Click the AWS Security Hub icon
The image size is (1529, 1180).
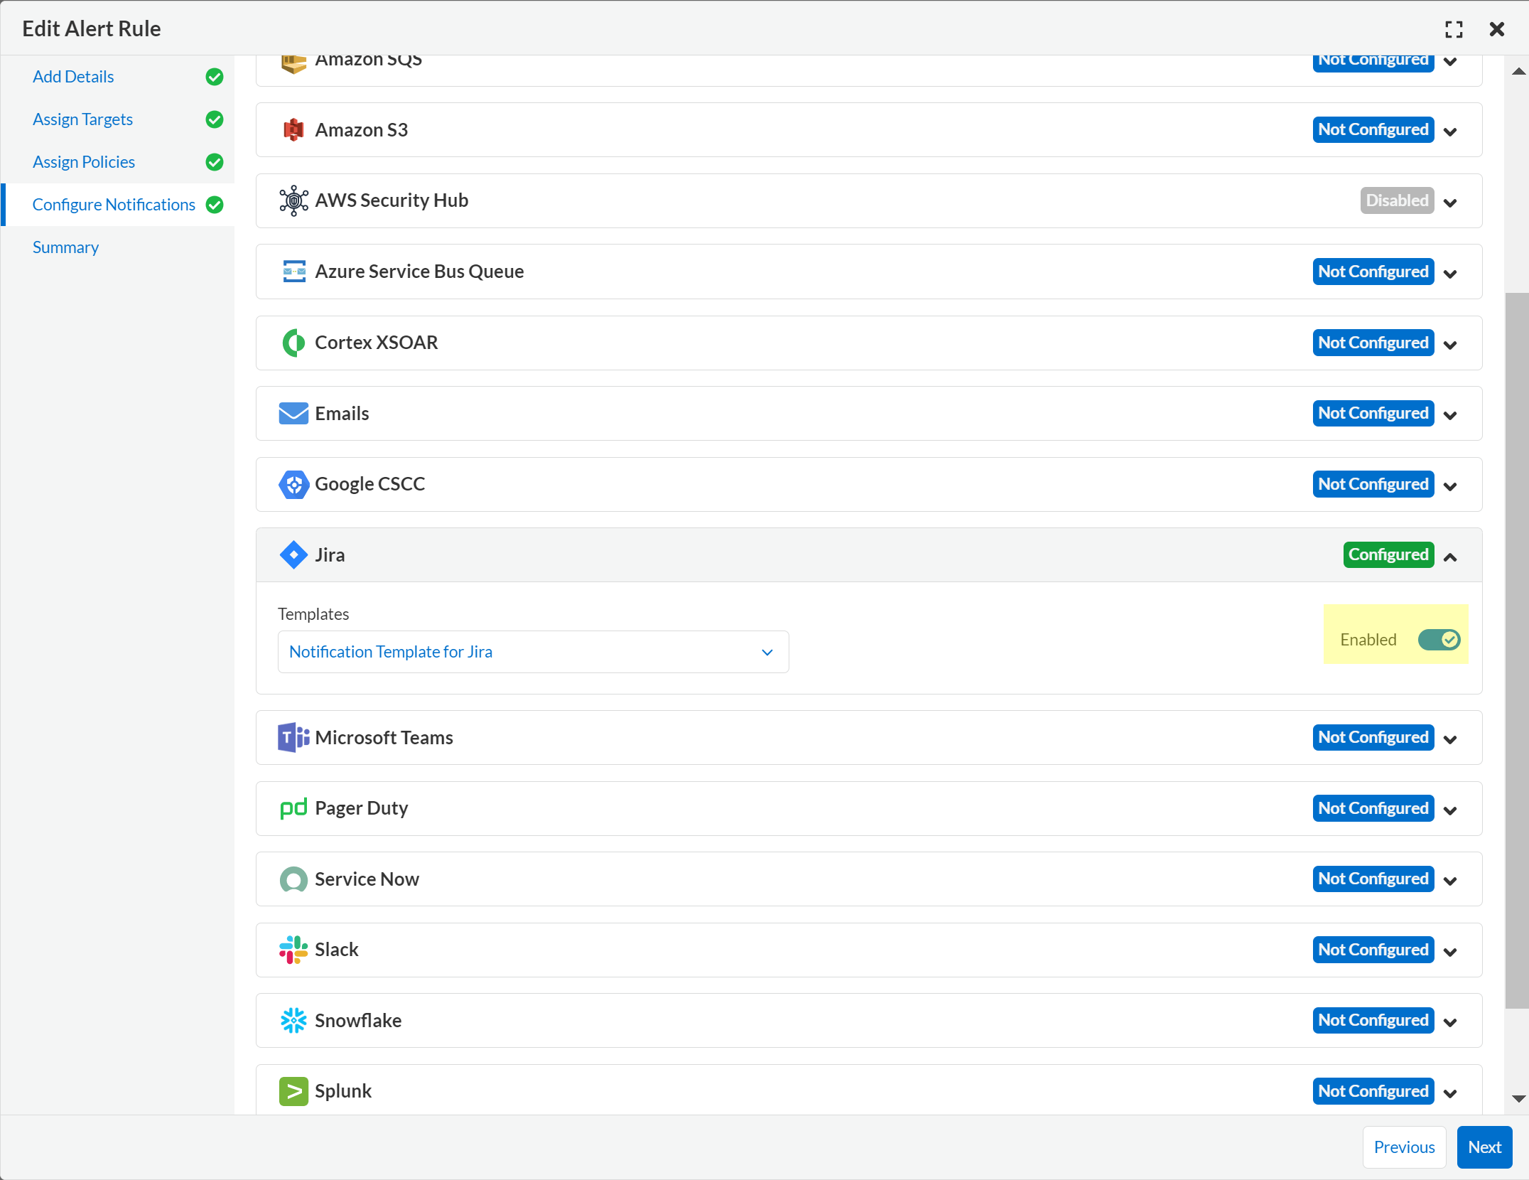293,200
